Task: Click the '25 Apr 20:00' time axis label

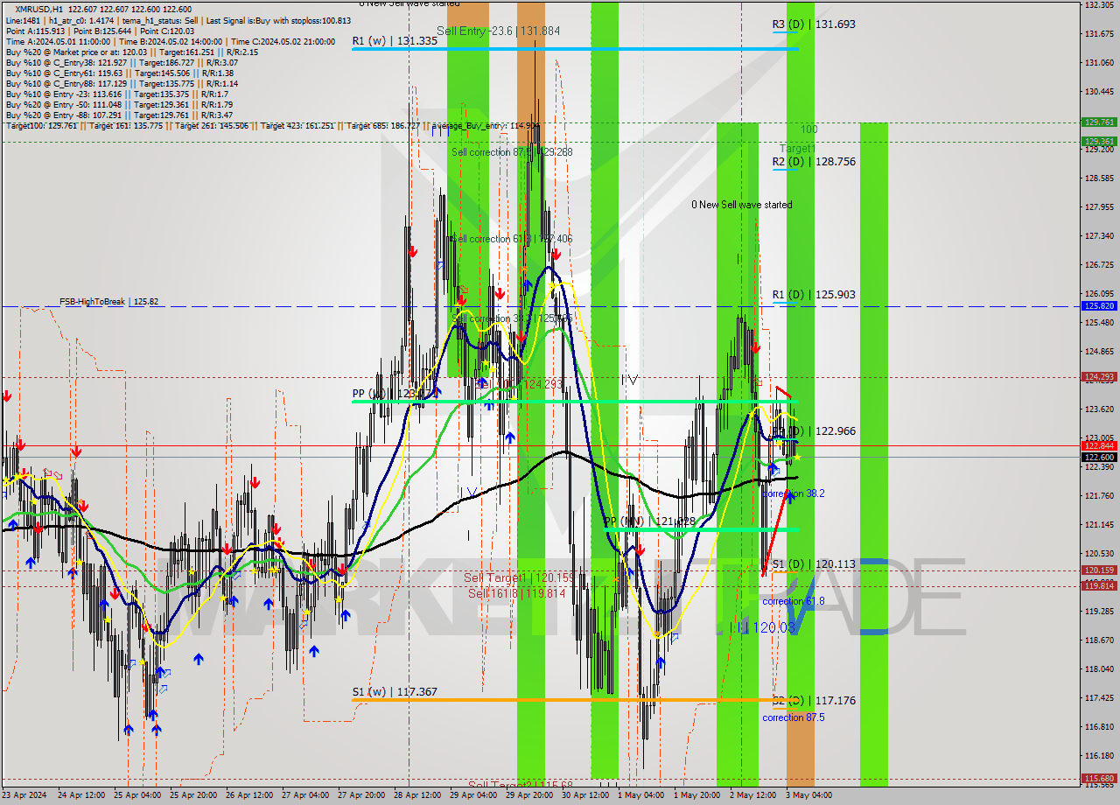Action: coord(193,795)
